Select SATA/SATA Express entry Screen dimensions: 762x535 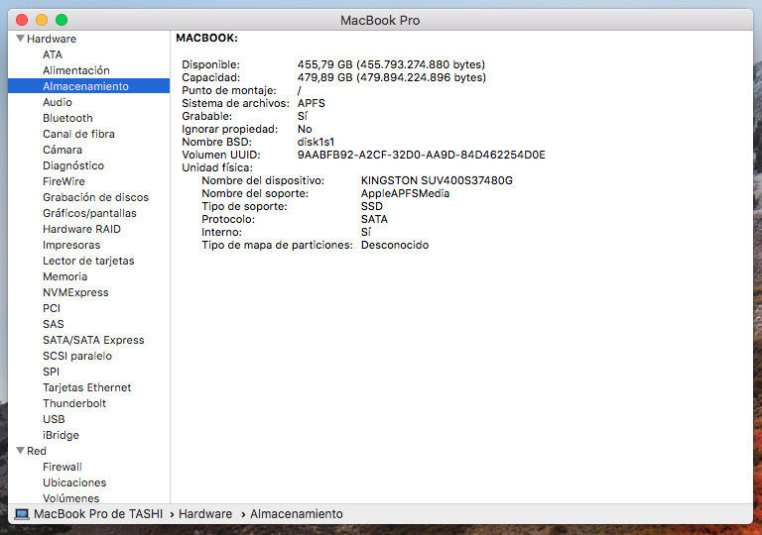(93, 340)
